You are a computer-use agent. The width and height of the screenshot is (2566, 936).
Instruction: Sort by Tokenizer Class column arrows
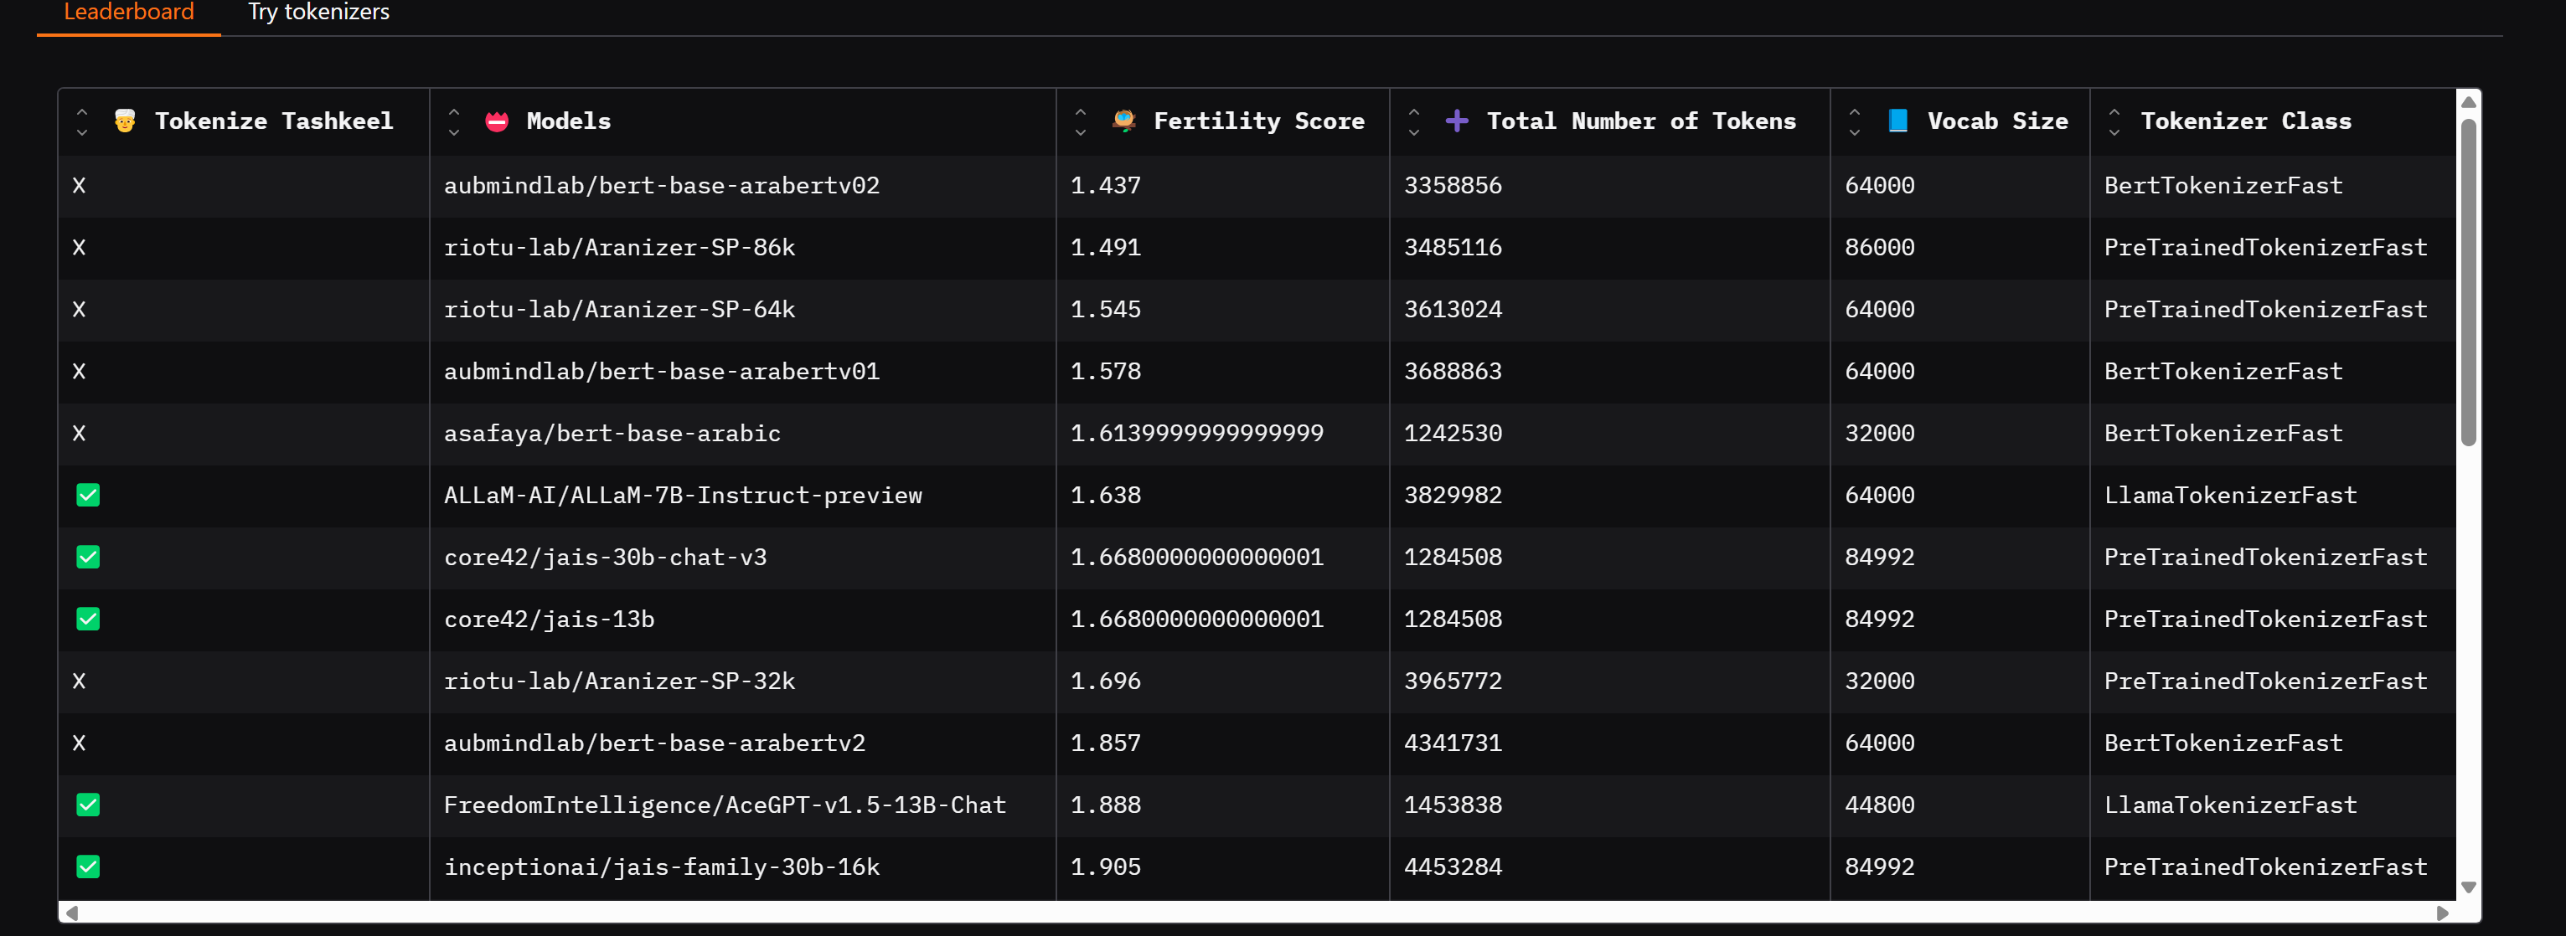[x=2114, y=121]
